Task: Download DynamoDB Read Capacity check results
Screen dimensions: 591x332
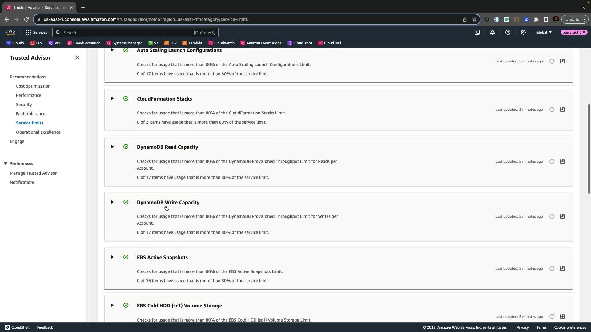Action: pos(562,161)
